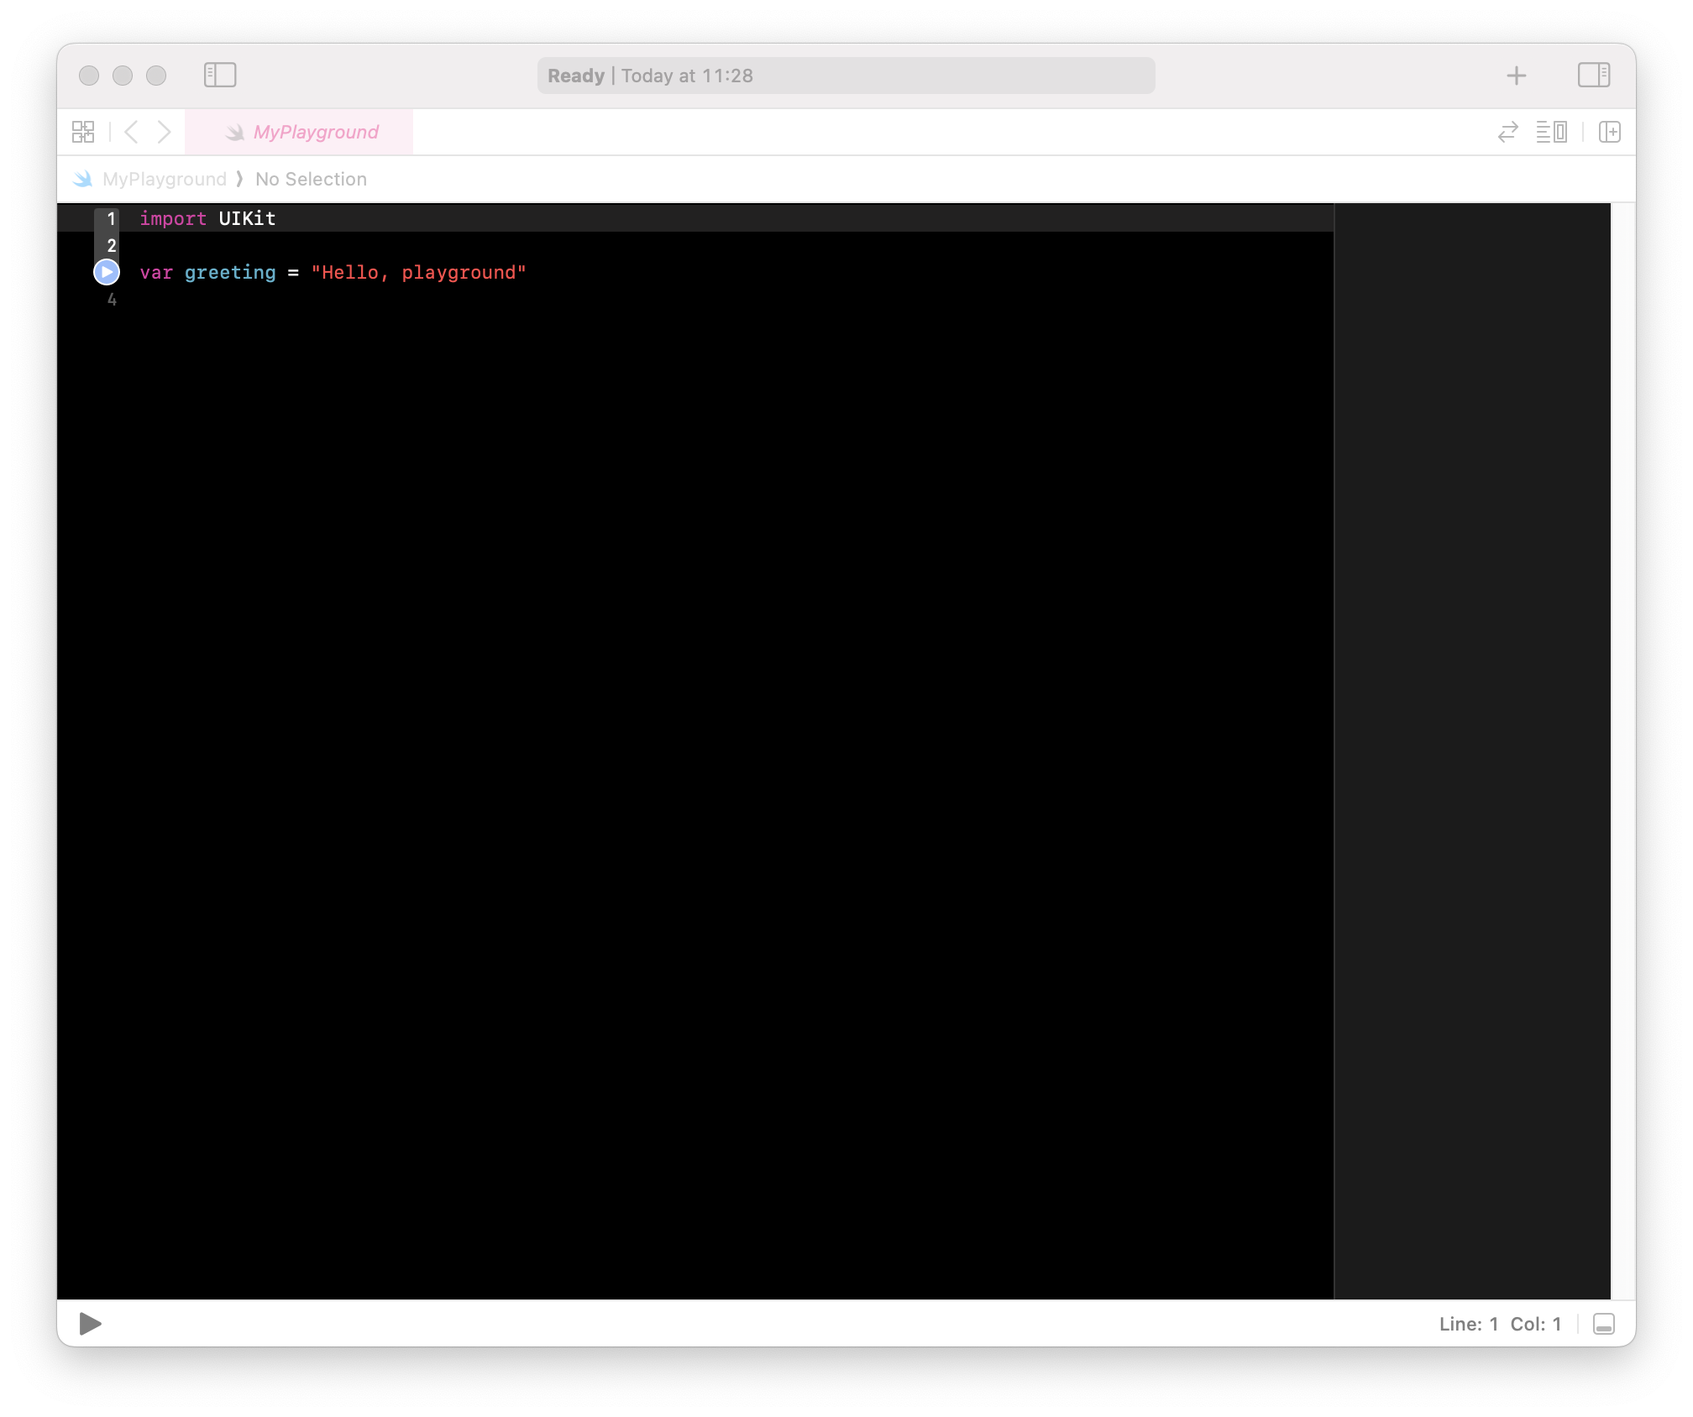
Task: Click the code review arrows icon
Action: [x=1507, y=132]
